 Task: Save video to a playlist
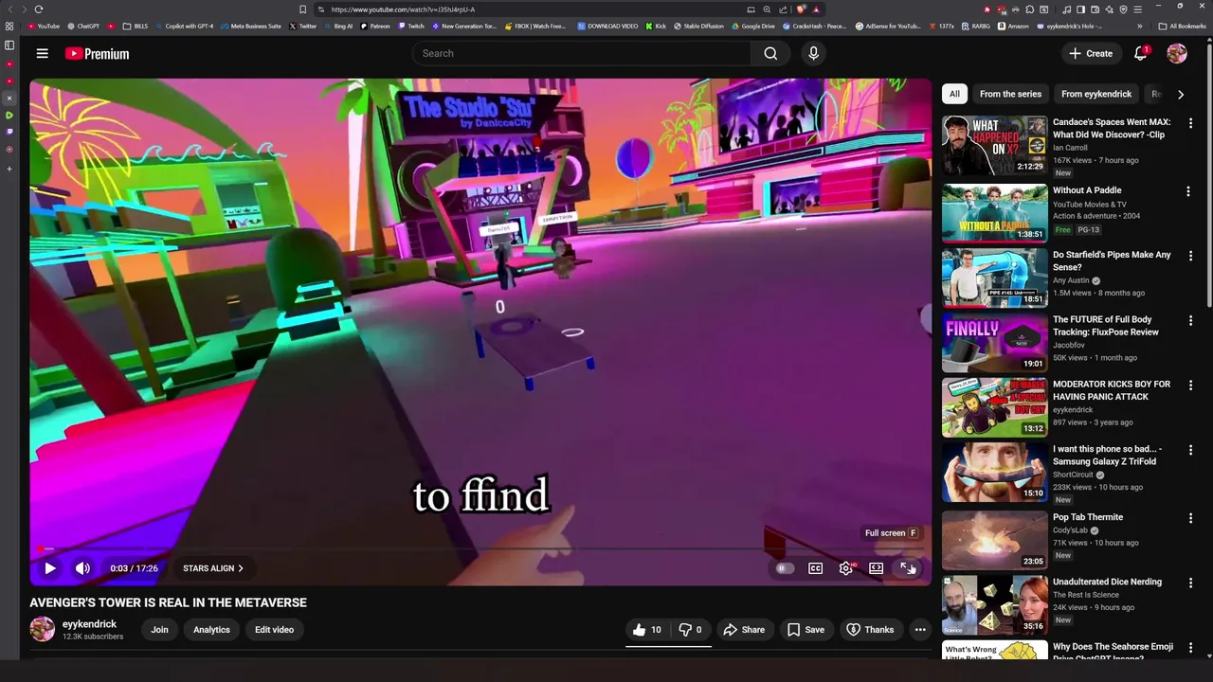806,630
